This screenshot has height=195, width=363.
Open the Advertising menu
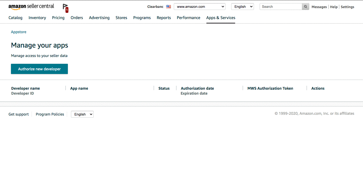pos(99,18)
